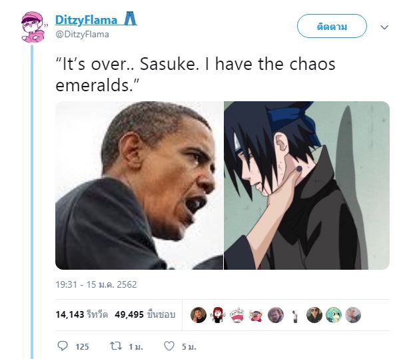Click the retweet arrows icon
Viewport: 409px width, 359px height.
click(x=116, y=346)
